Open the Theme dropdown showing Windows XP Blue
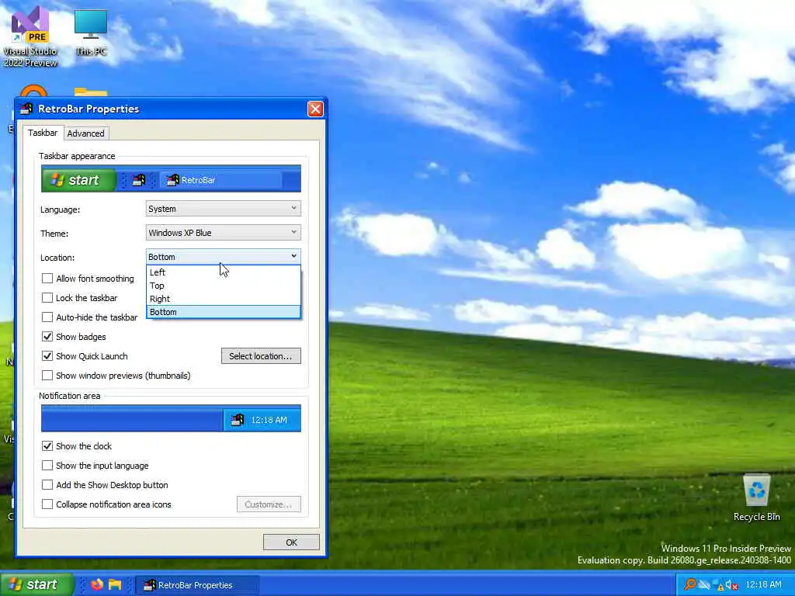Image resolution: width=795 pixels, height=596 pixels. 223,233
